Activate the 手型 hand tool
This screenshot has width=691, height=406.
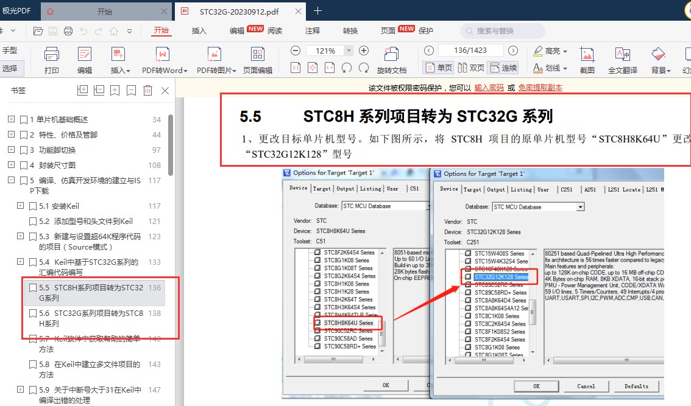(10, 51)
